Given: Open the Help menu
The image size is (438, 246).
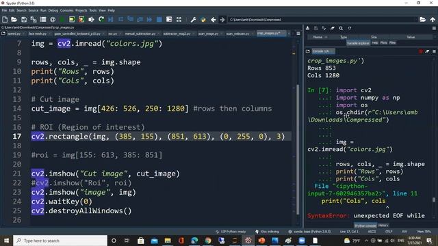Looking at the screenshot, I should [112, 10].
